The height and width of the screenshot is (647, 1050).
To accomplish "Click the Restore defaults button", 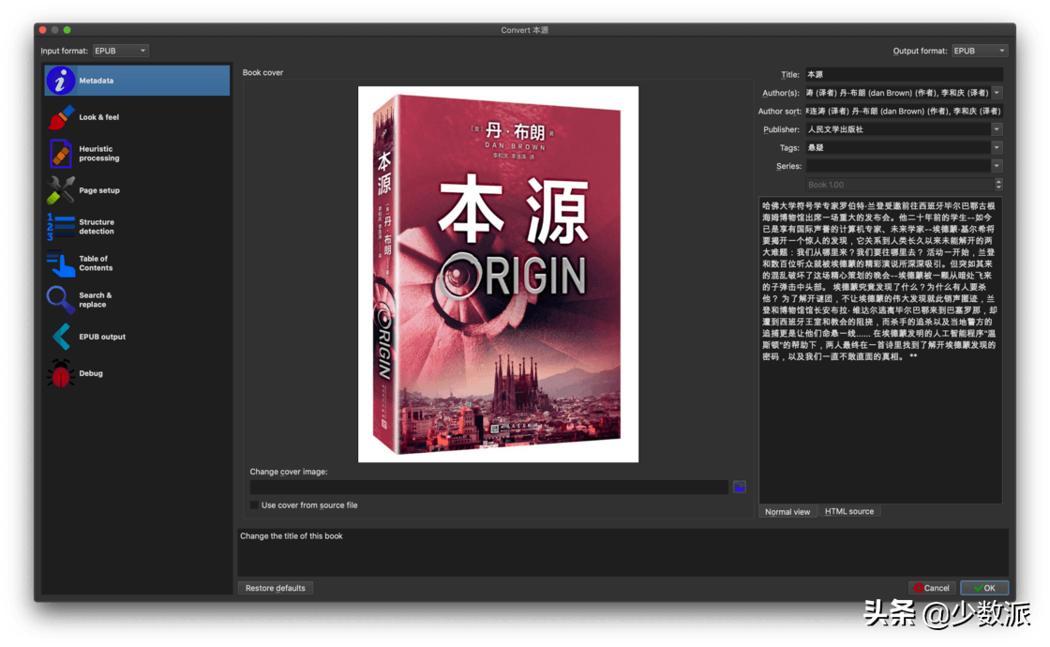I will (276, 588).
